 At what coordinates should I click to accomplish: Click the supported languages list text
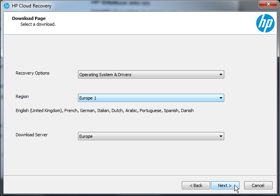[105, 110]
